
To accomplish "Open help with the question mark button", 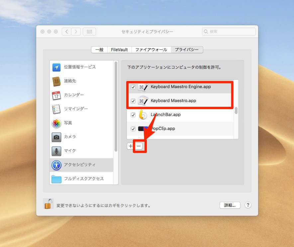I will pyautogui.click(x=248, y=205).
